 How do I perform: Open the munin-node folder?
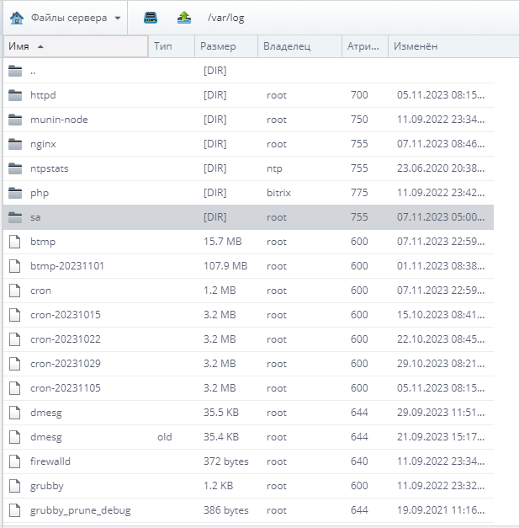(59, 120)
